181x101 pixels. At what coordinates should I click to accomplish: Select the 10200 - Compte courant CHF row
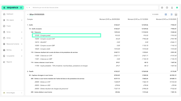[x=102, y=39]
